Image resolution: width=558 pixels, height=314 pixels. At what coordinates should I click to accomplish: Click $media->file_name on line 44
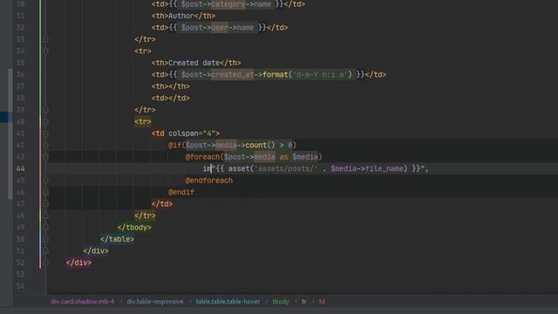pyautogui.click(x=367, y=168)
